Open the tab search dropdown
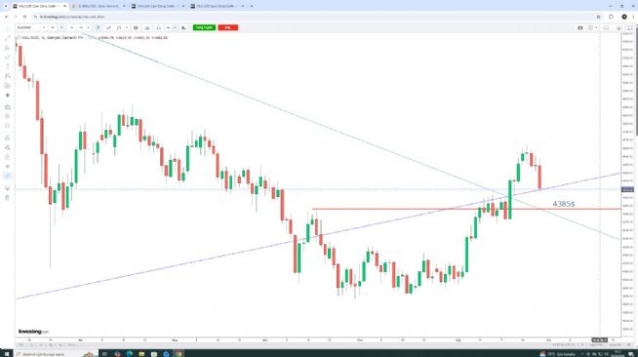The width and height of the screenshot is (638, 357). (5, 6)
